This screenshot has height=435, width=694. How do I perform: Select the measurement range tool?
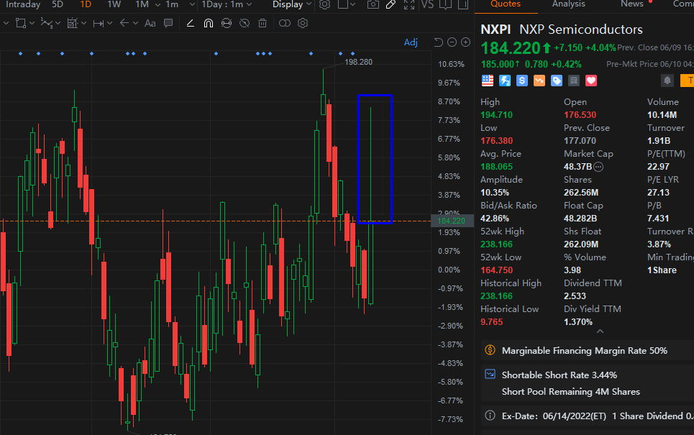(x=98, y=23)
